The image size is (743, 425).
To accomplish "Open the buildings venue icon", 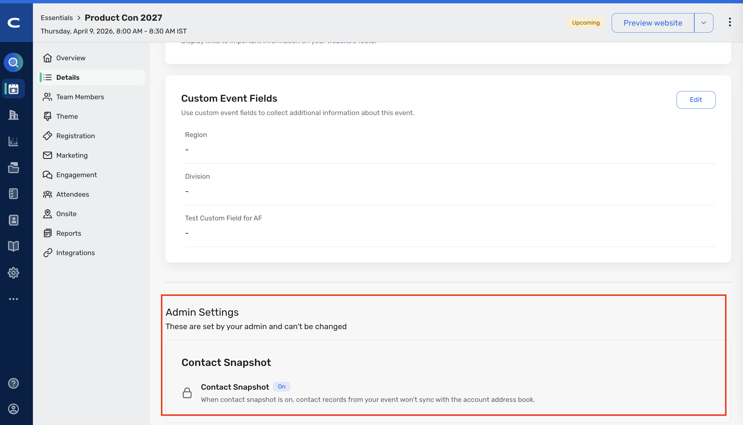I will [13, 115].
